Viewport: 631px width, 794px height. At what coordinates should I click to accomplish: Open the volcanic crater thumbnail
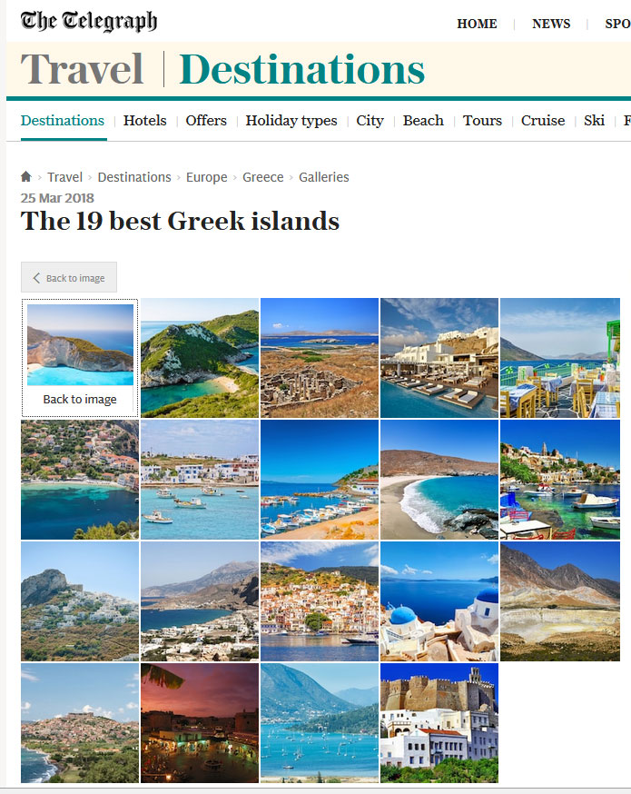[x=559, y=601]
